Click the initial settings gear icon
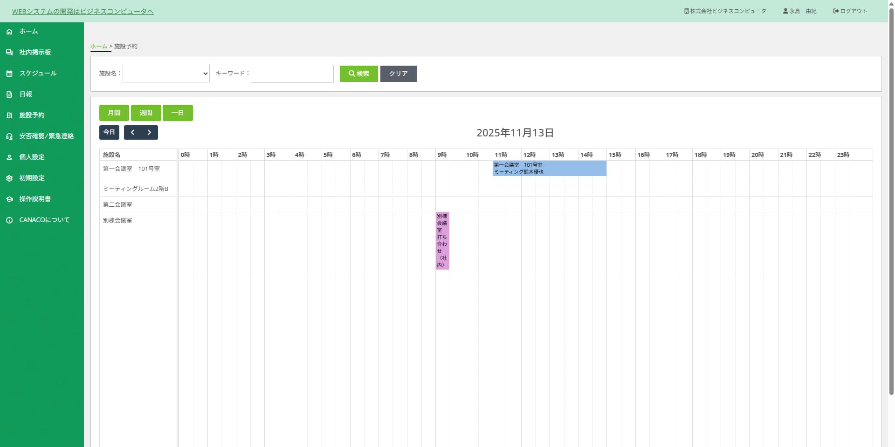The width and height of the screenshot is (895, 447). point(9,178)
